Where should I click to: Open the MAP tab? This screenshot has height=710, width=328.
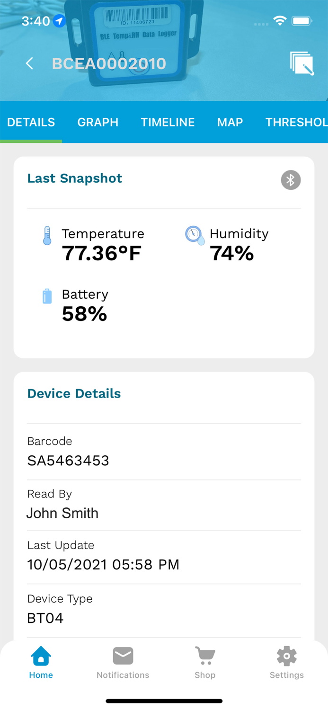point(230,122)
